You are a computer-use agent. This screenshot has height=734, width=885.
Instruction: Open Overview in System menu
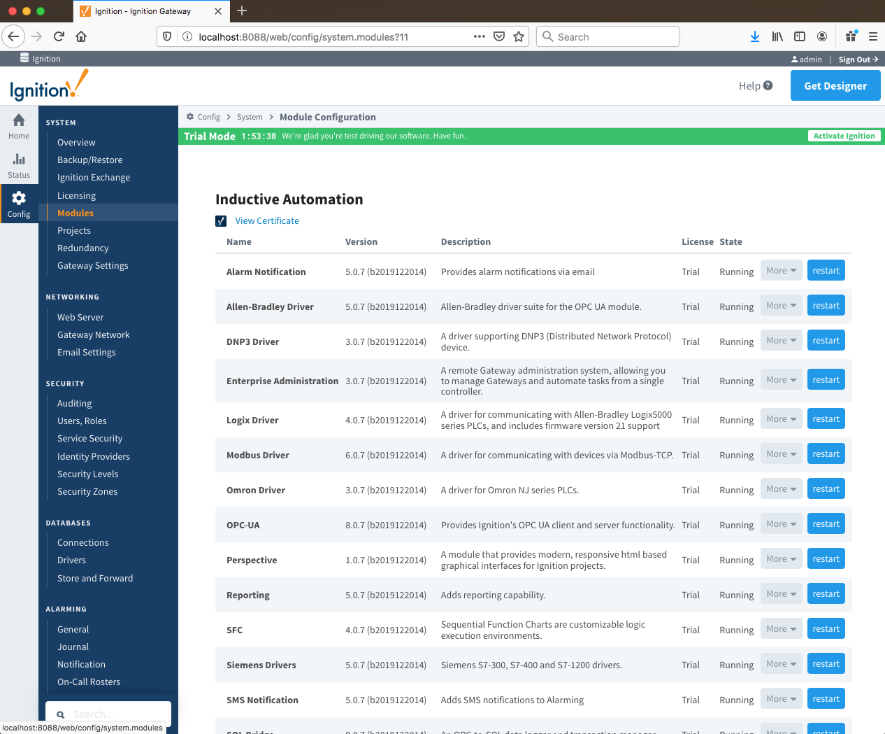pos(76,142)
